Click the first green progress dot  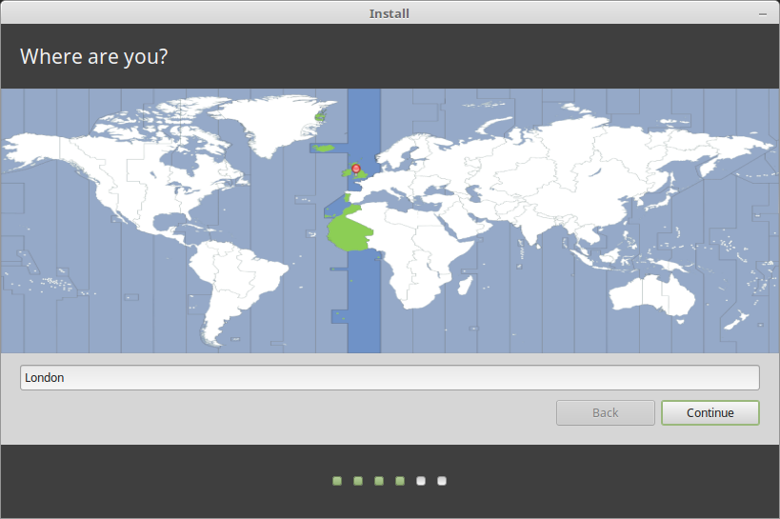click(337, 481)
